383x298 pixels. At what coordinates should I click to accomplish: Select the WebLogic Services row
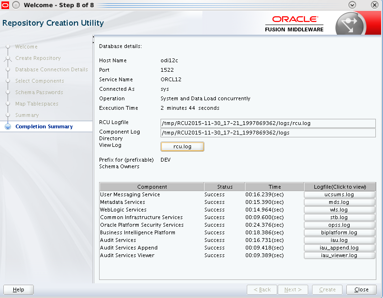click(237, 210)
